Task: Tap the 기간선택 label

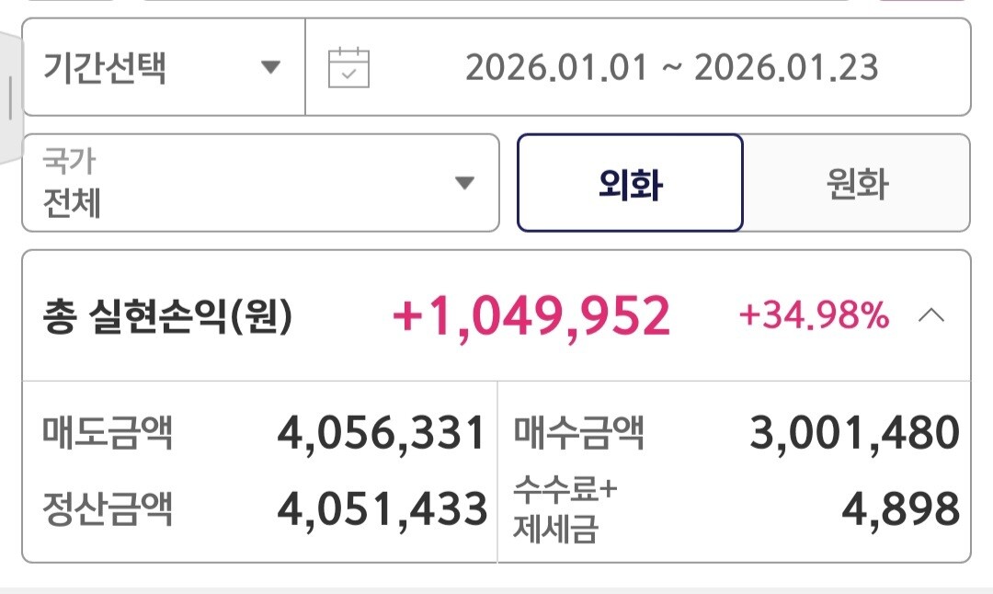Action: [105, 67]
